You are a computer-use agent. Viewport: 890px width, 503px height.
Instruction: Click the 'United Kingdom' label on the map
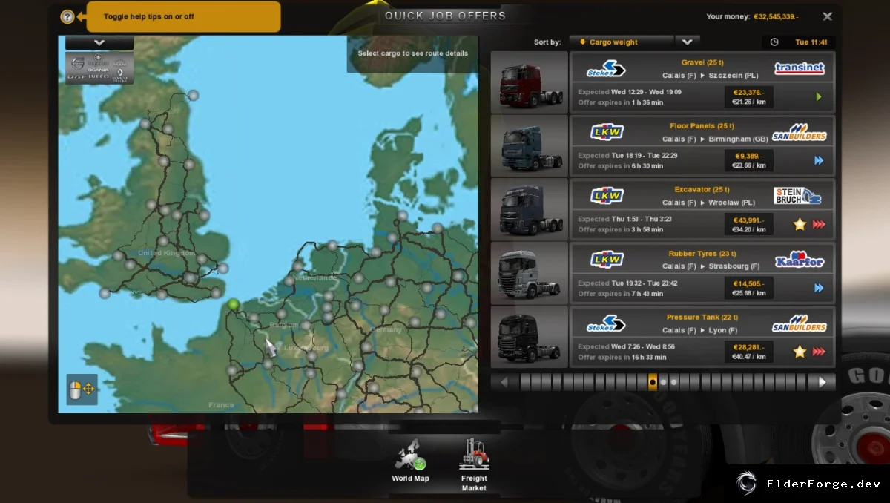pos(167,253)
